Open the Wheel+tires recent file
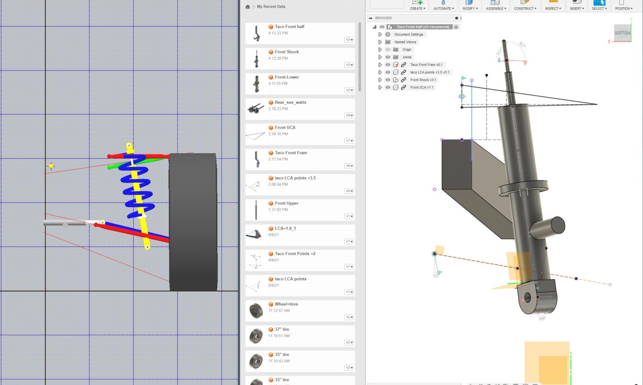This screenshot has height=385, width=643. point(300,311)
